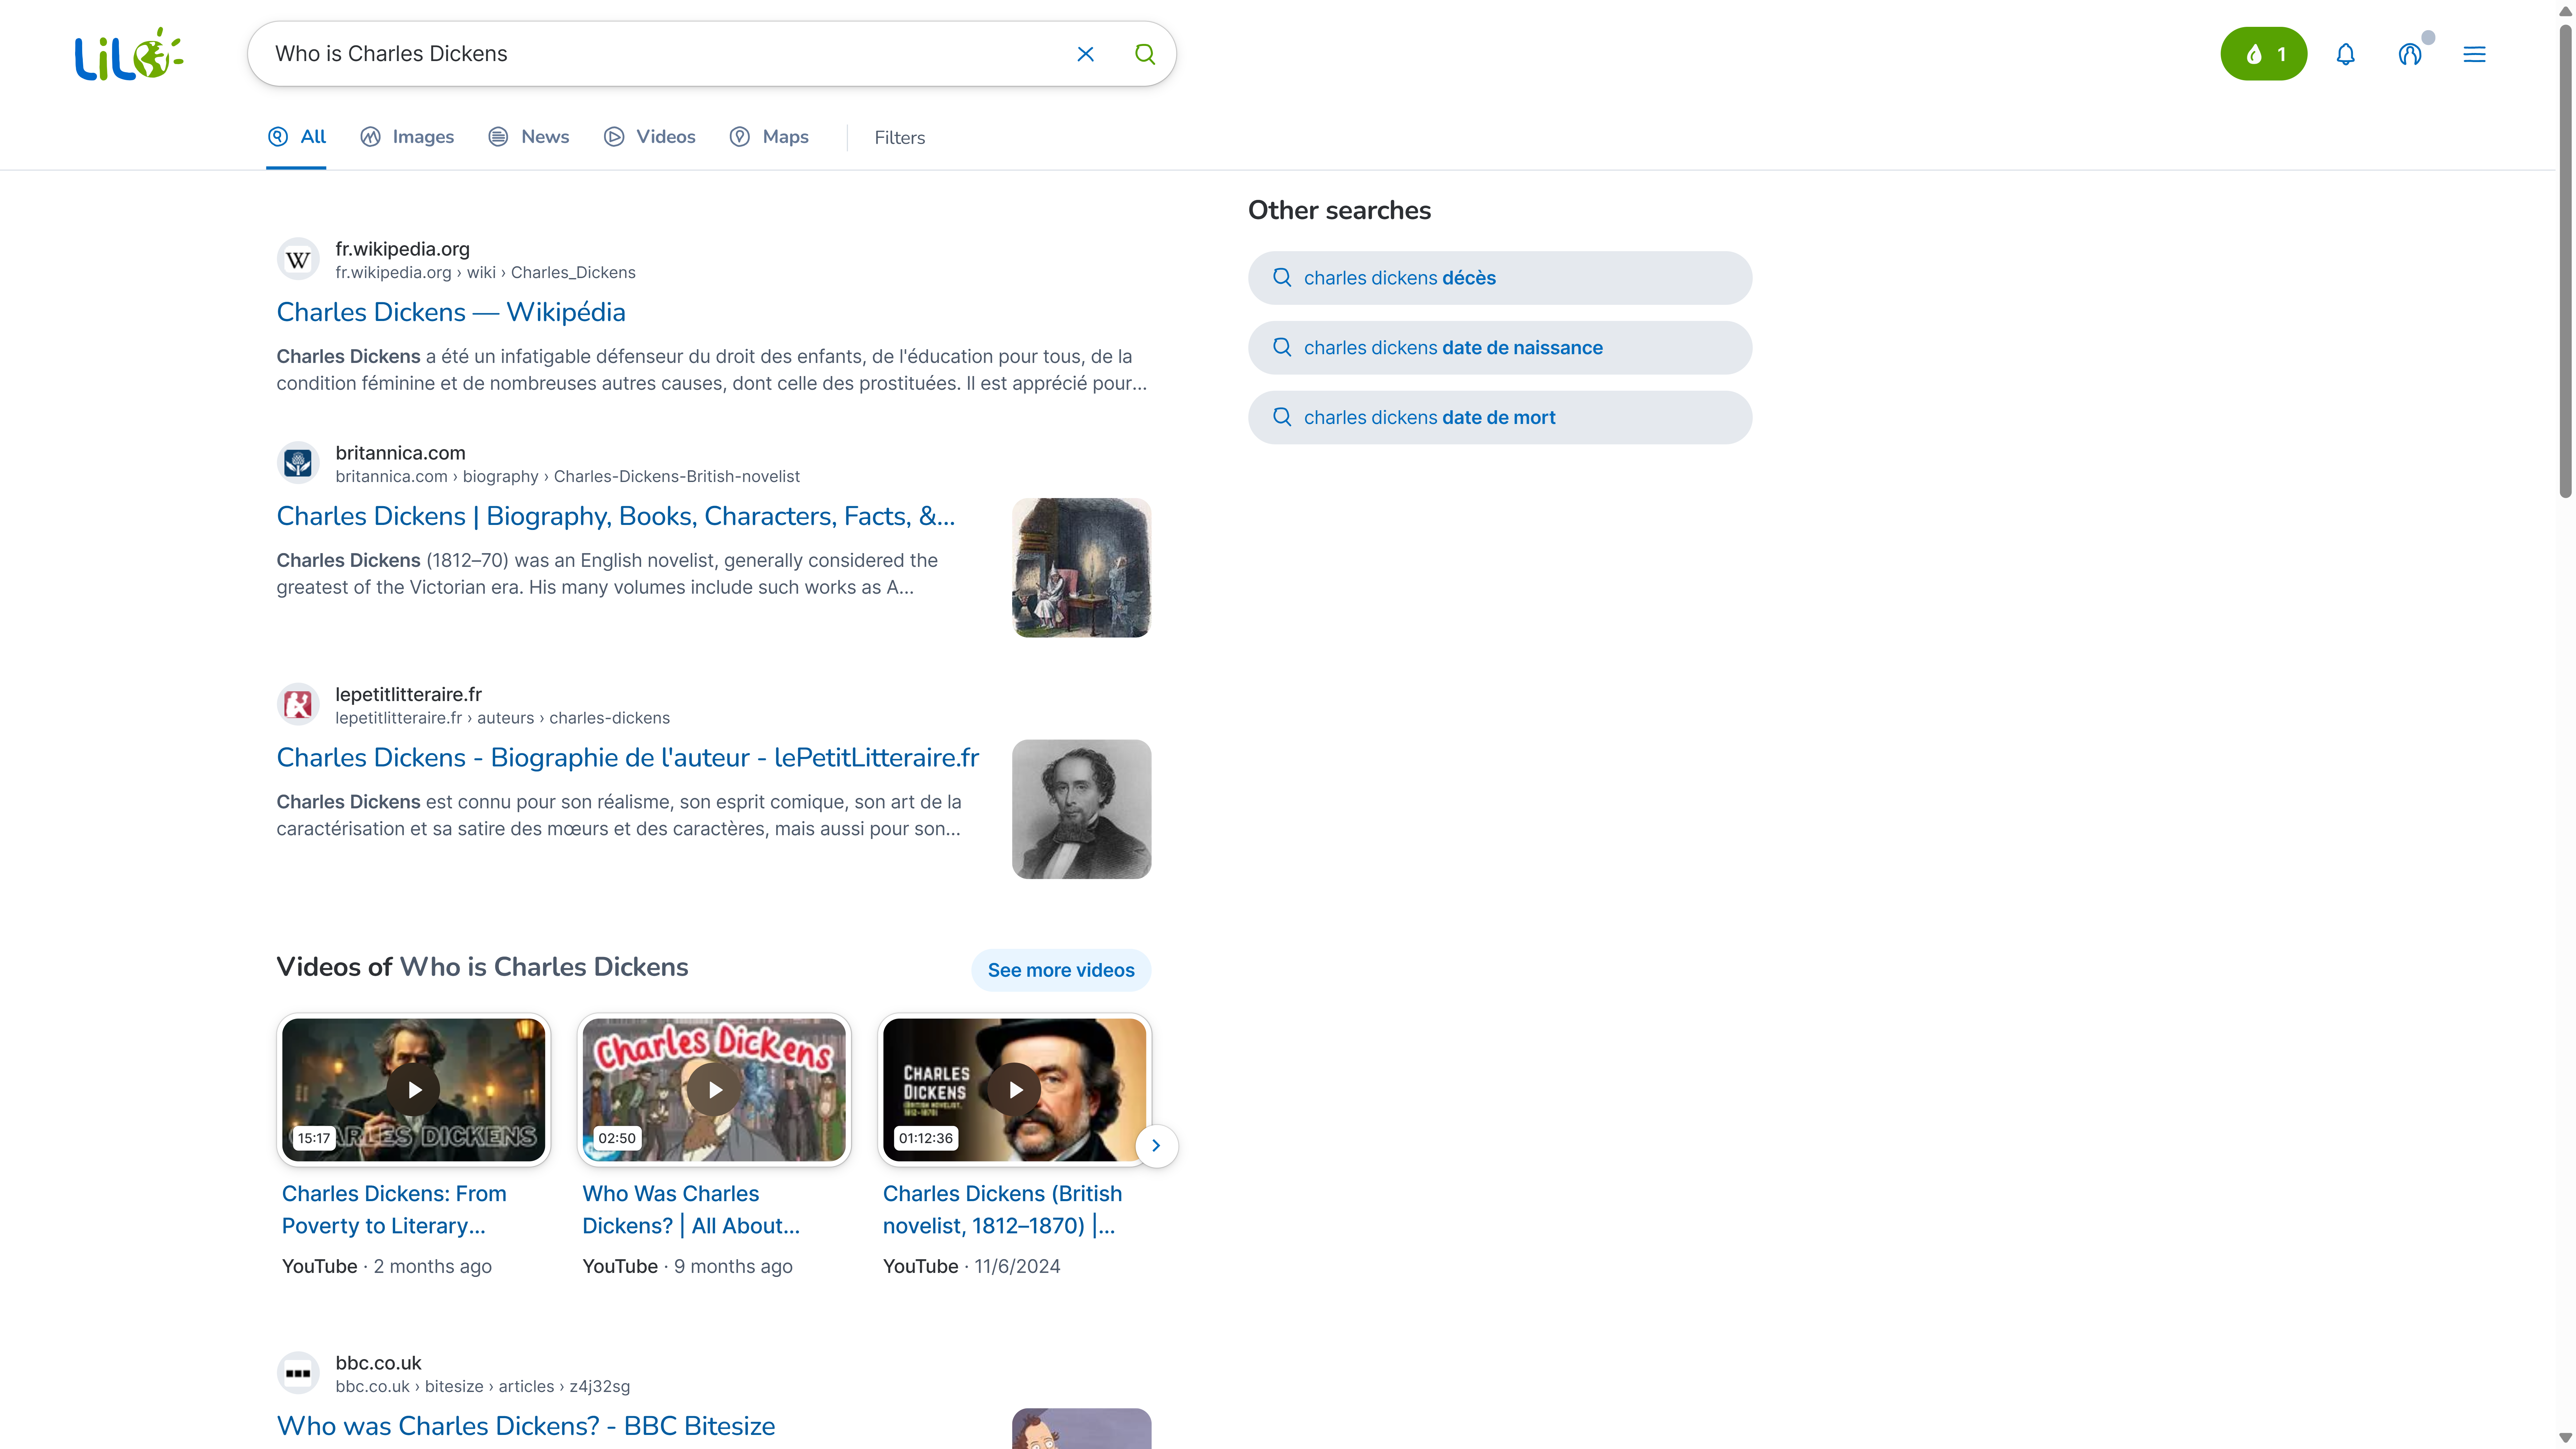Screen dimensions: 2576x1449
Task: Click the lePetitLitteraire portrait thumbnail
Action: point(1081,809)
